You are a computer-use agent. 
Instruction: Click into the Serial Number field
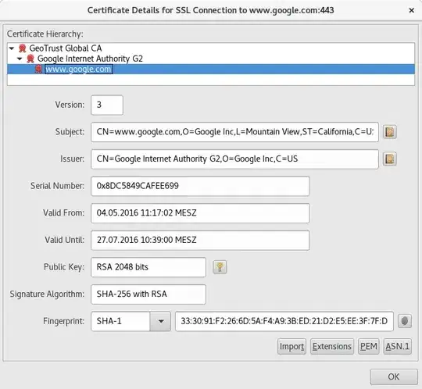coord(200,186)
